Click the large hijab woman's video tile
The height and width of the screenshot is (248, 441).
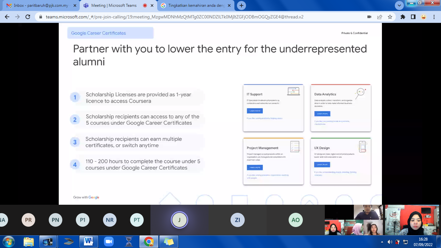pos(412,220)
